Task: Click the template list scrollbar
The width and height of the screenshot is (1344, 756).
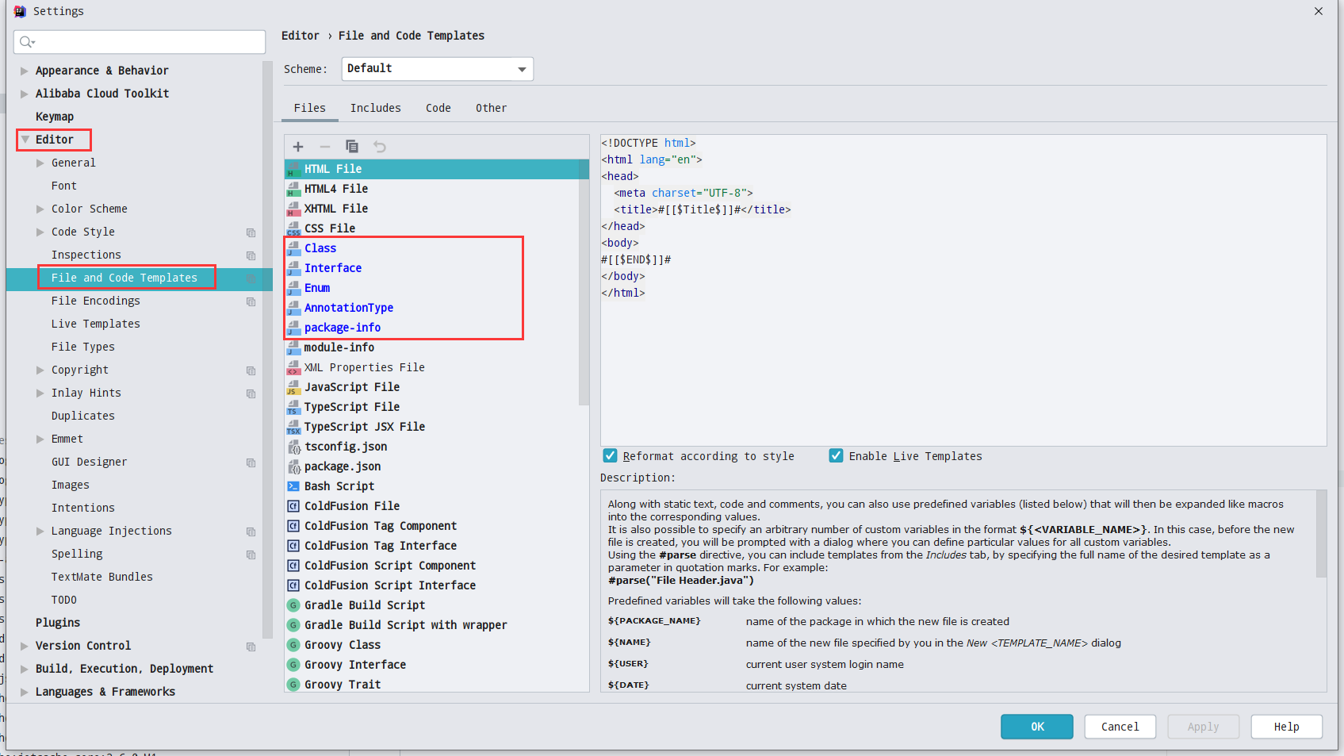Action: [584, 282]
